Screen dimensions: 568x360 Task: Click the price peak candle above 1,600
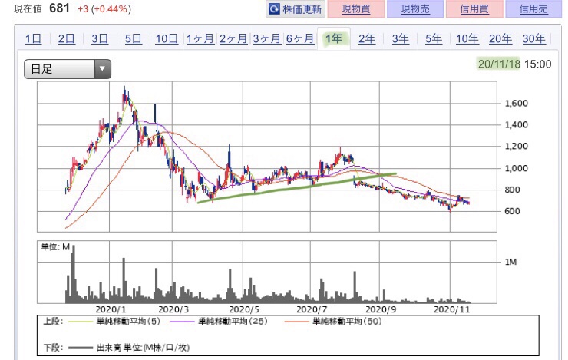[x=124, y=96]
